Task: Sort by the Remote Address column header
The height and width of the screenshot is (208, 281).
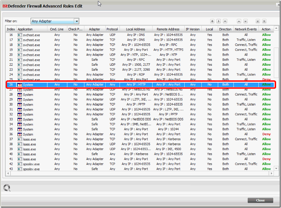Action: point(168,29)
